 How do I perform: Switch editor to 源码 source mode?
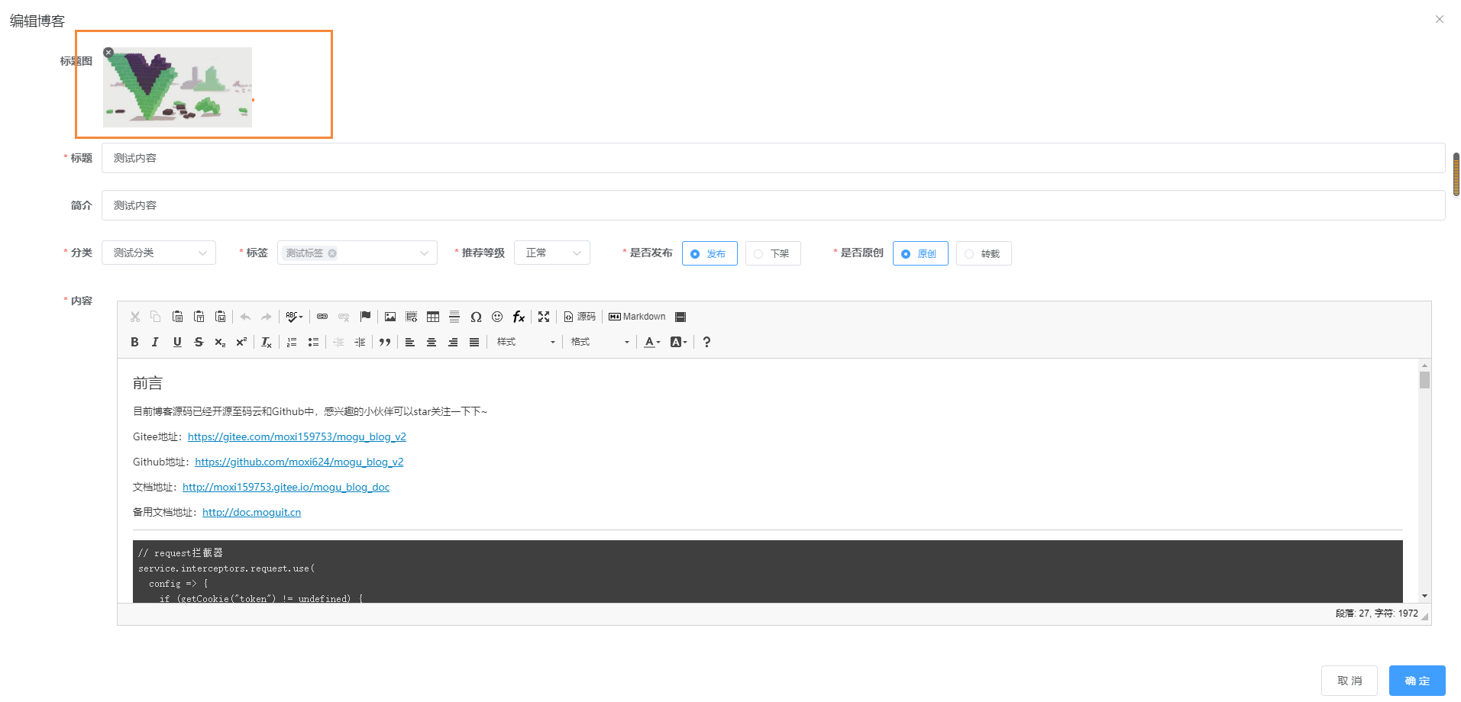(x=580, y=317)
